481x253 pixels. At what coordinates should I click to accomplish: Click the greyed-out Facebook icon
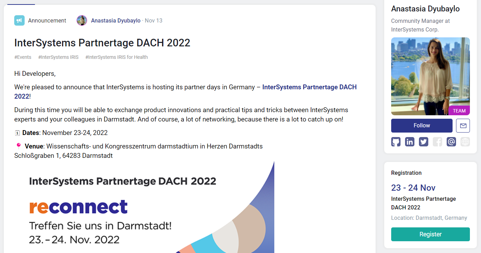[437, 142]
